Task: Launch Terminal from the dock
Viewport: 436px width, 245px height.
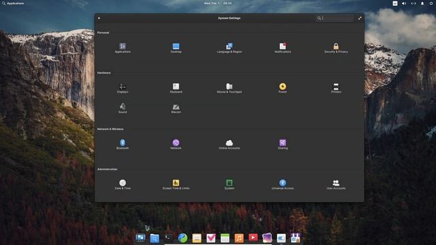Action: pyautogui.click(x=168, y=238)
